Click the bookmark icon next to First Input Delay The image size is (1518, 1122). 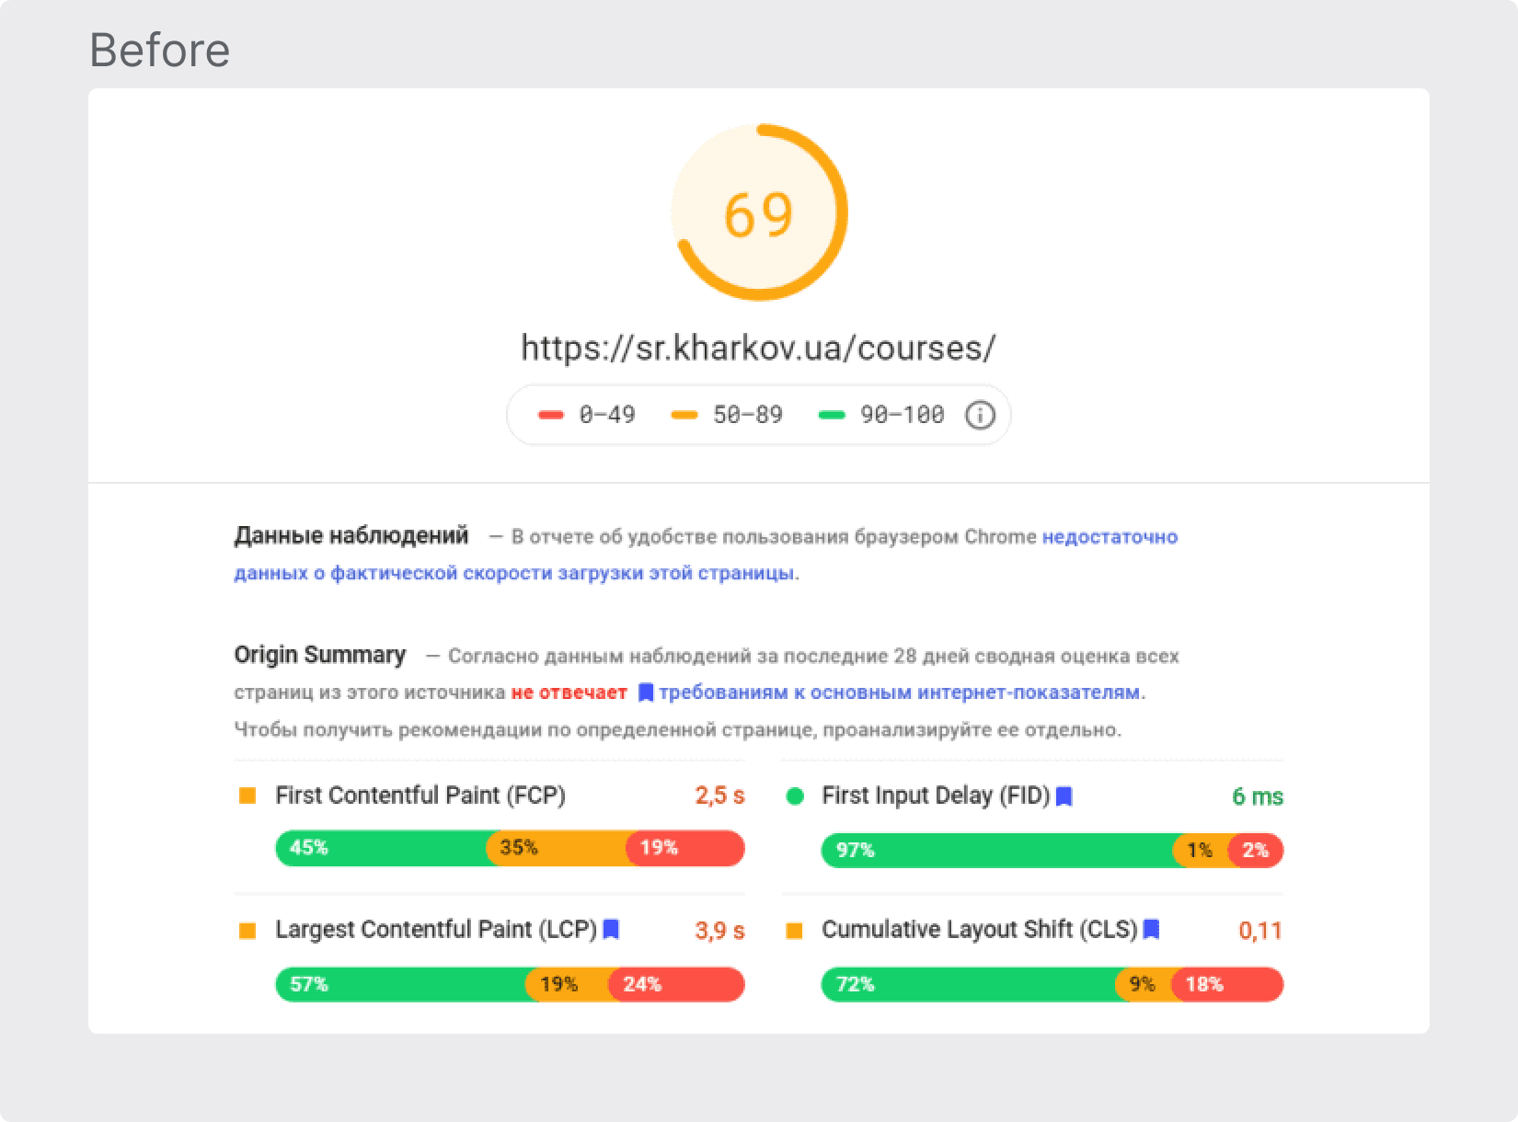[x=1064, y=796]
